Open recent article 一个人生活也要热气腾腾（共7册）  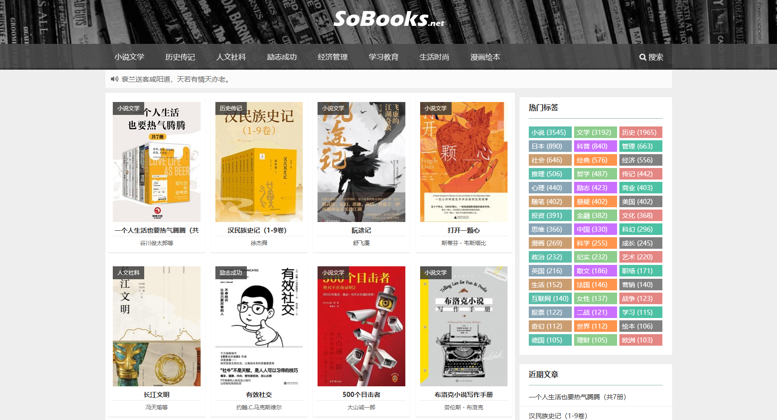click(577, 397)
